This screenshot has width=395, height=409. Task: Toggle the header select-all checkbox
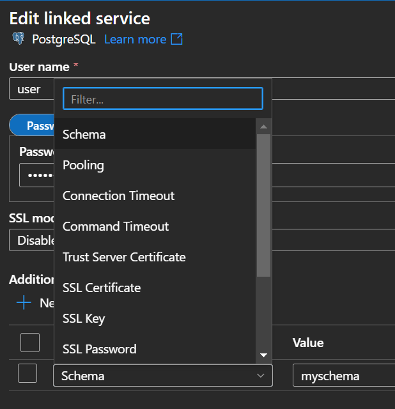pos(30,343)
